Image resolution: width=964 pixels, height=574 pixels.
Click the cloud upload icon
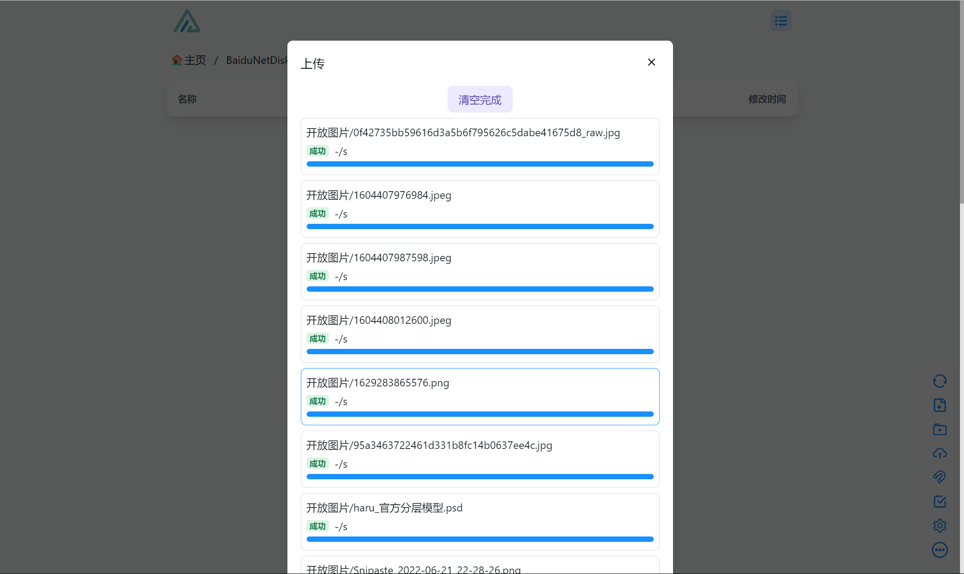coord(939,453)
